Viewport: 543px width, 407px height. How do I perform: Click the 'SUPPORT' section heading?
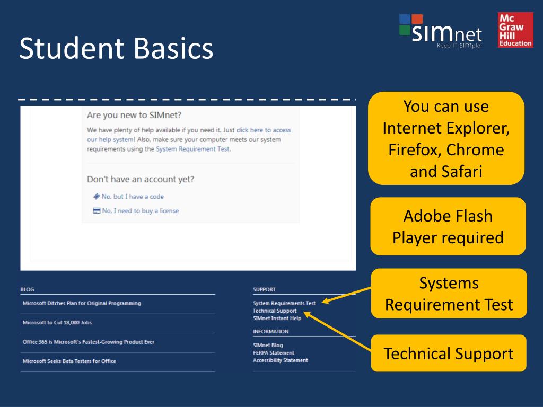click(264, 290)
